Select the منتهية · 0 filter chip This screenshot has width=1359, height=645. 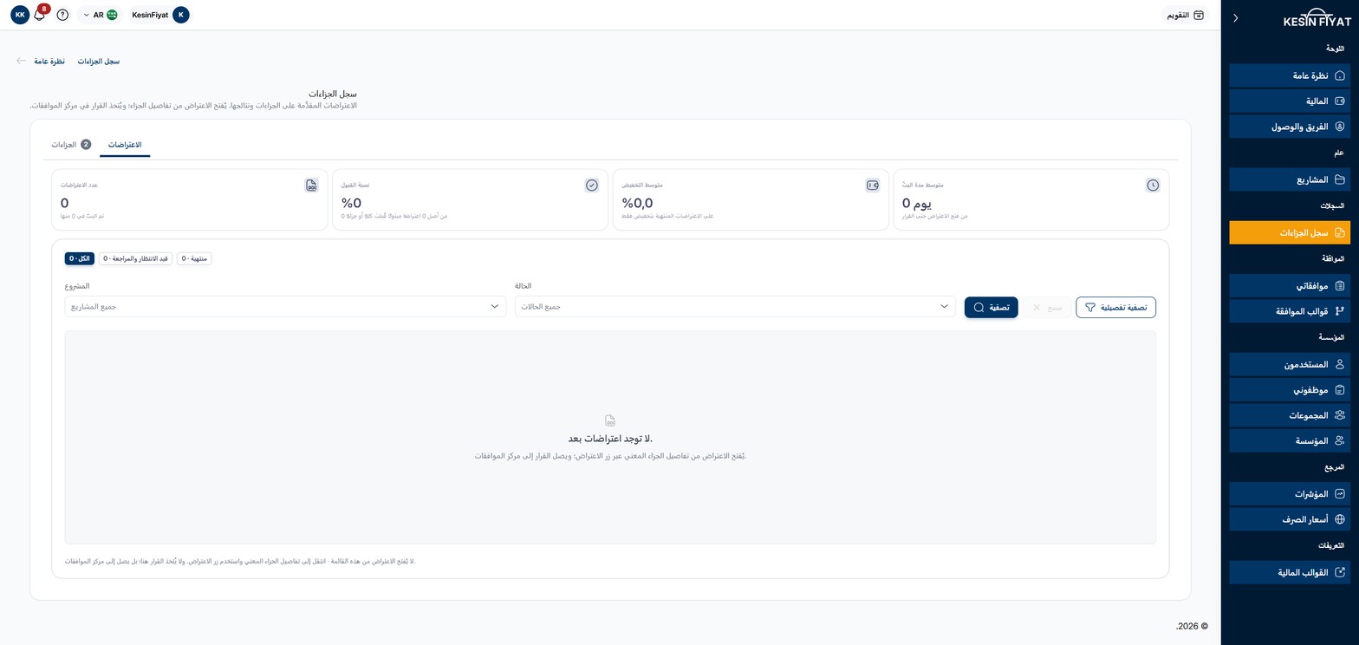pyautogui.click(x=194, y=258)
